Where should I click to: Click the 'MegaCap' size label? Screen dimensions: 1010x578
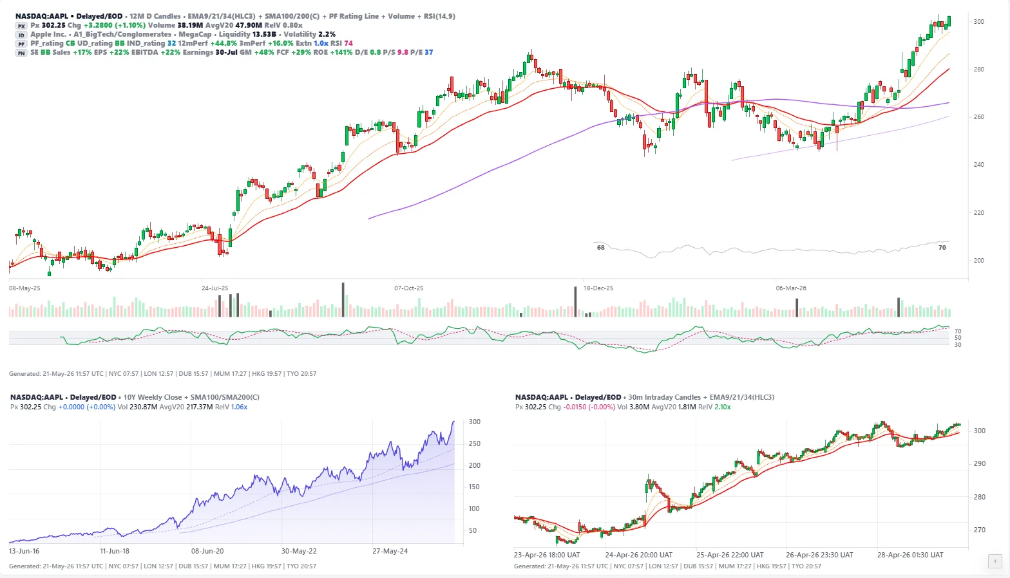[195, 34]
